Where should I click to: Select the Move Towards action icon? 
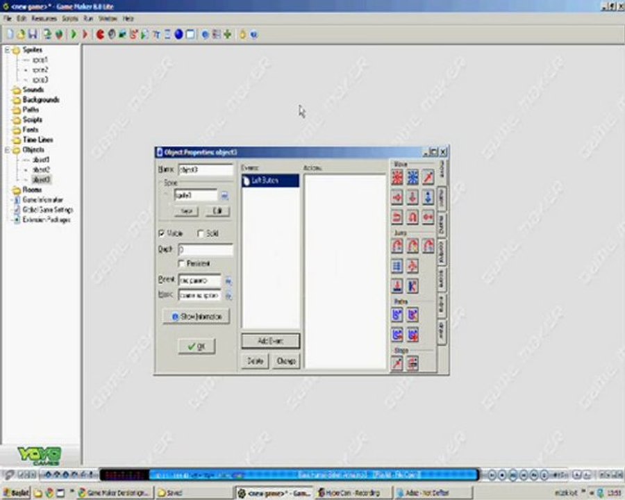coord(428,177)
